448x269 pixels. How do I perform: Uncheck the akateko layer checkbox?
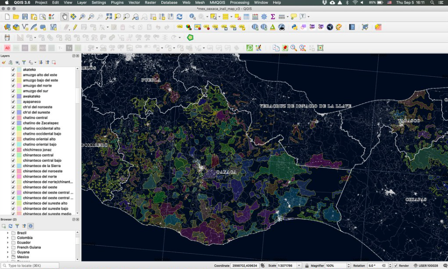point(13,70)
